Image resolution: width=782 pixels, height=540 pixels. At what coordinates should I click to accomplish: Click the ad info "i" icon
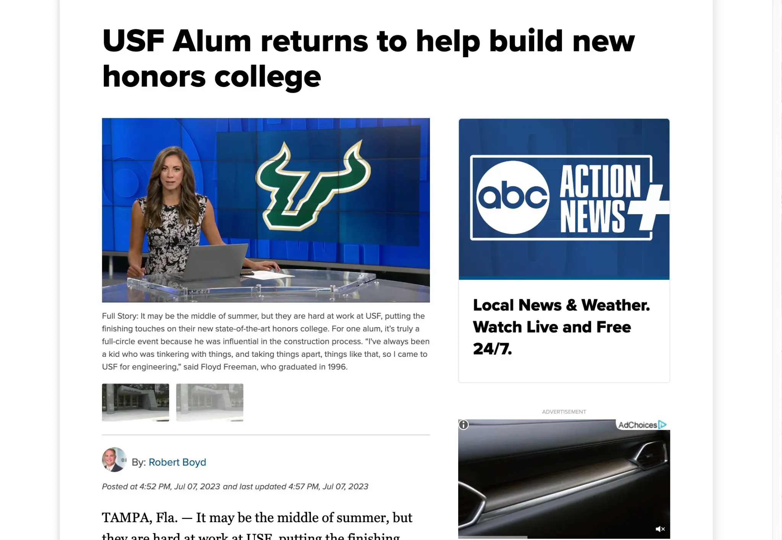[464, 424]
